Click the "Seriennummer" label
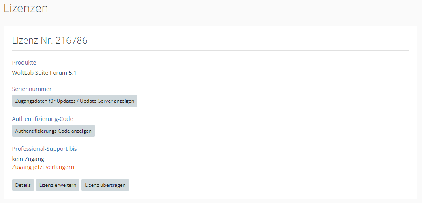Image resolution: width=422 pixels, height=203 pixels. pyautogui.click(x=32, y=89)
